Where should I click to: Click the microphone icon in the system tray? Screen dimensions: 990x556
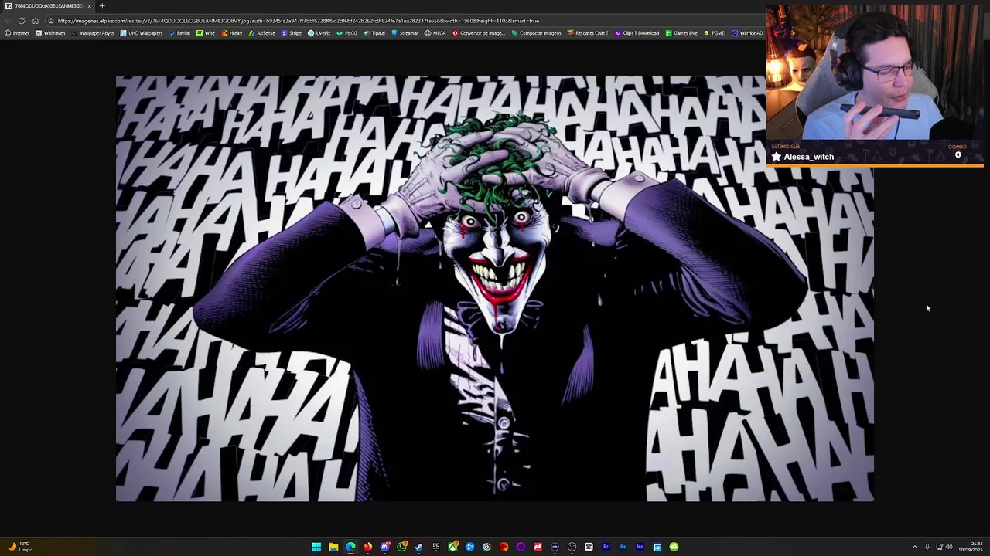coord(927,547)
